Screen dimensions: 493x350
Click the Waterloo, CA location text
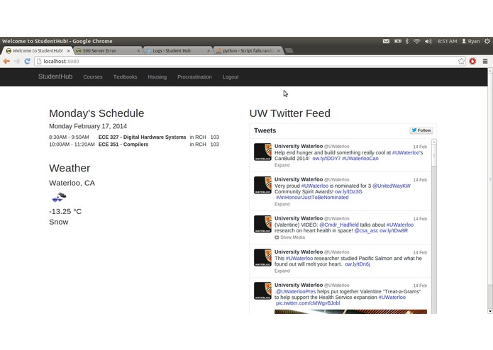[72, 183]
